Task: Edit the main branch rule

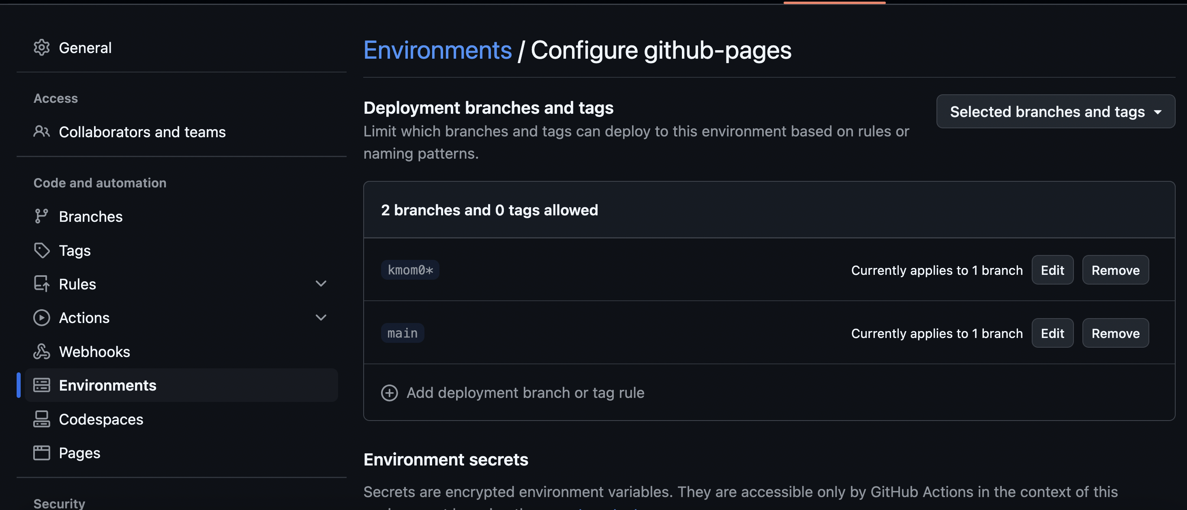Action: coord(1052,333)
